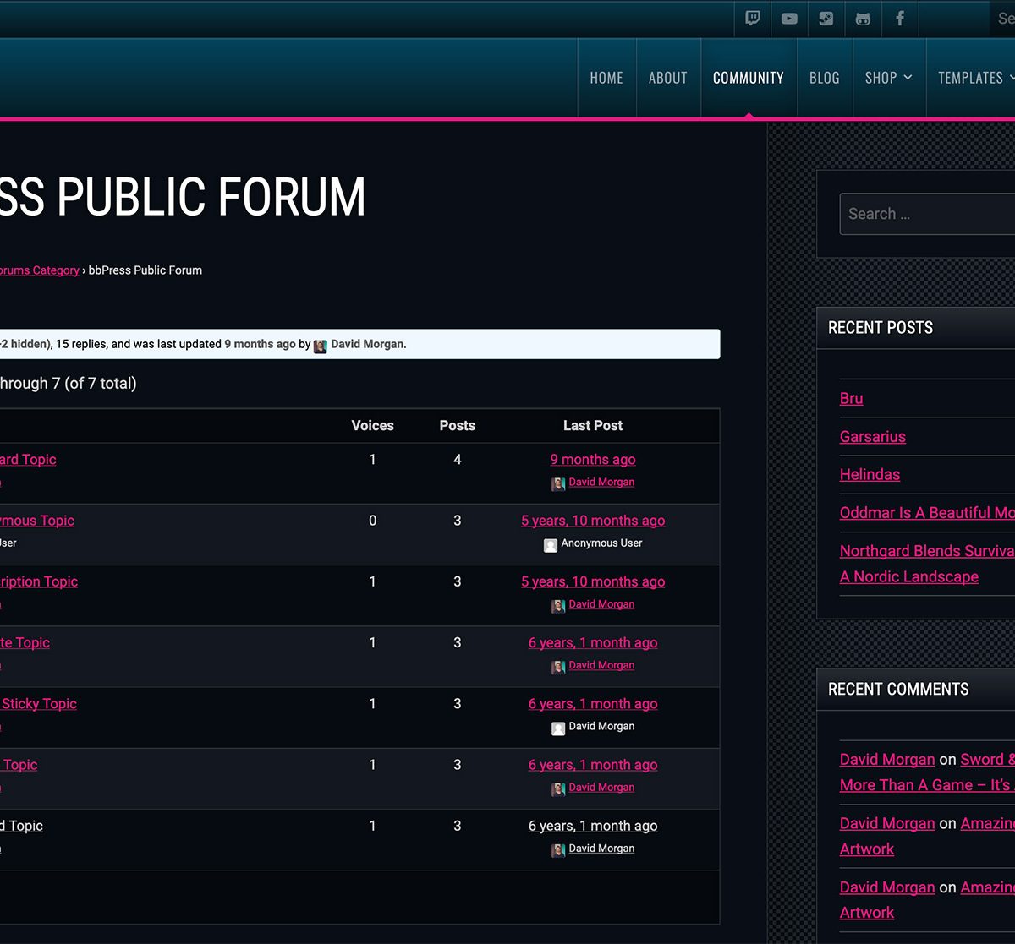Click the Posts column header

458,426
